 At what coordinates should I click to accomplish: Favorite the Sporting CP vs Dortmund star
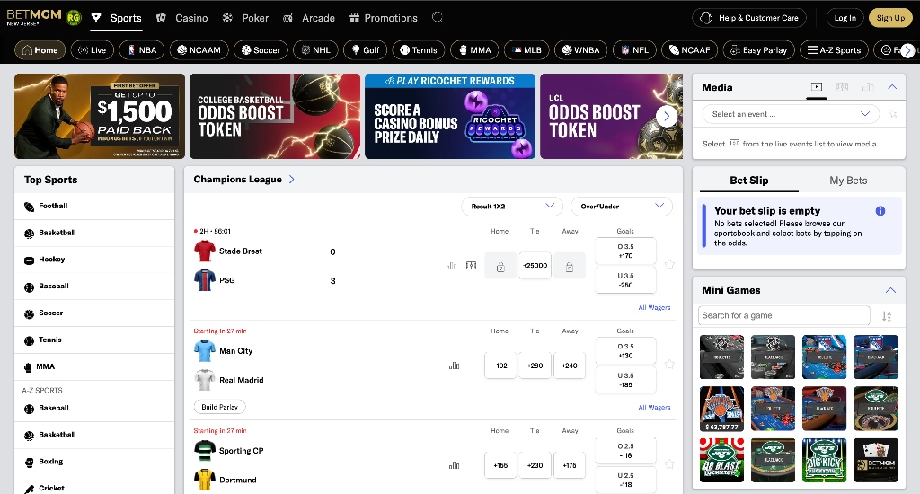[x=669, y=464]
